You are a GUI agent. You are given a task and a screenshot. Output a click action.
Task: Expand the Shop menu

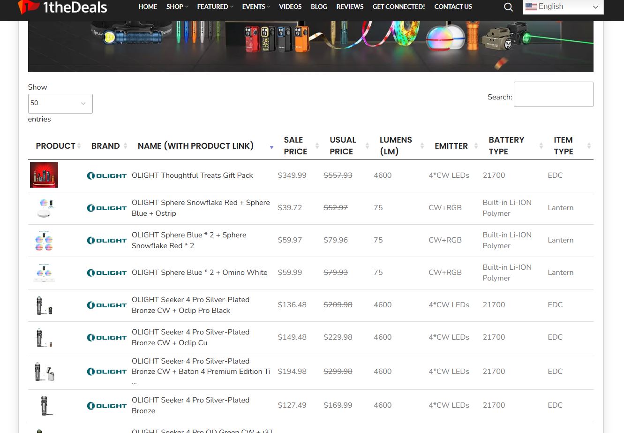177,7
